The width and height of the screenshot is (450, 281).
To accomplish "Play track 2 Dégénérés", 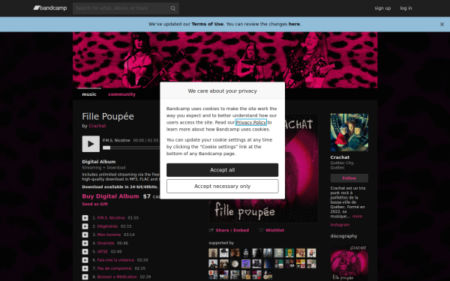I will tap(85, 226).
